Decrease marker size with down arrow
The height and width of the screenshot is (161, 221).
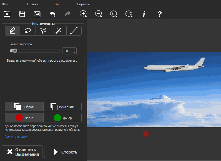(74, 53)
